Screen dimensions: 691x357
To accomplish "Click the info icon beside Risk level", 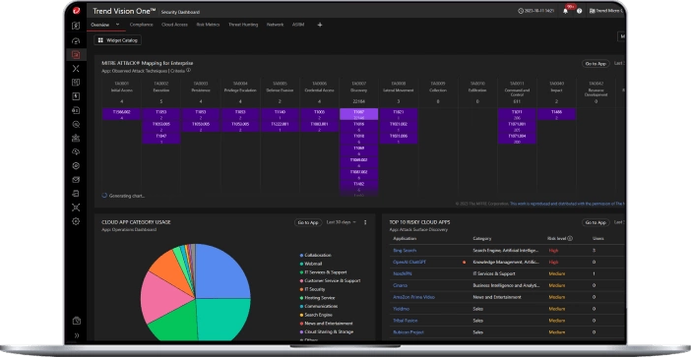I will click(570, 239).
